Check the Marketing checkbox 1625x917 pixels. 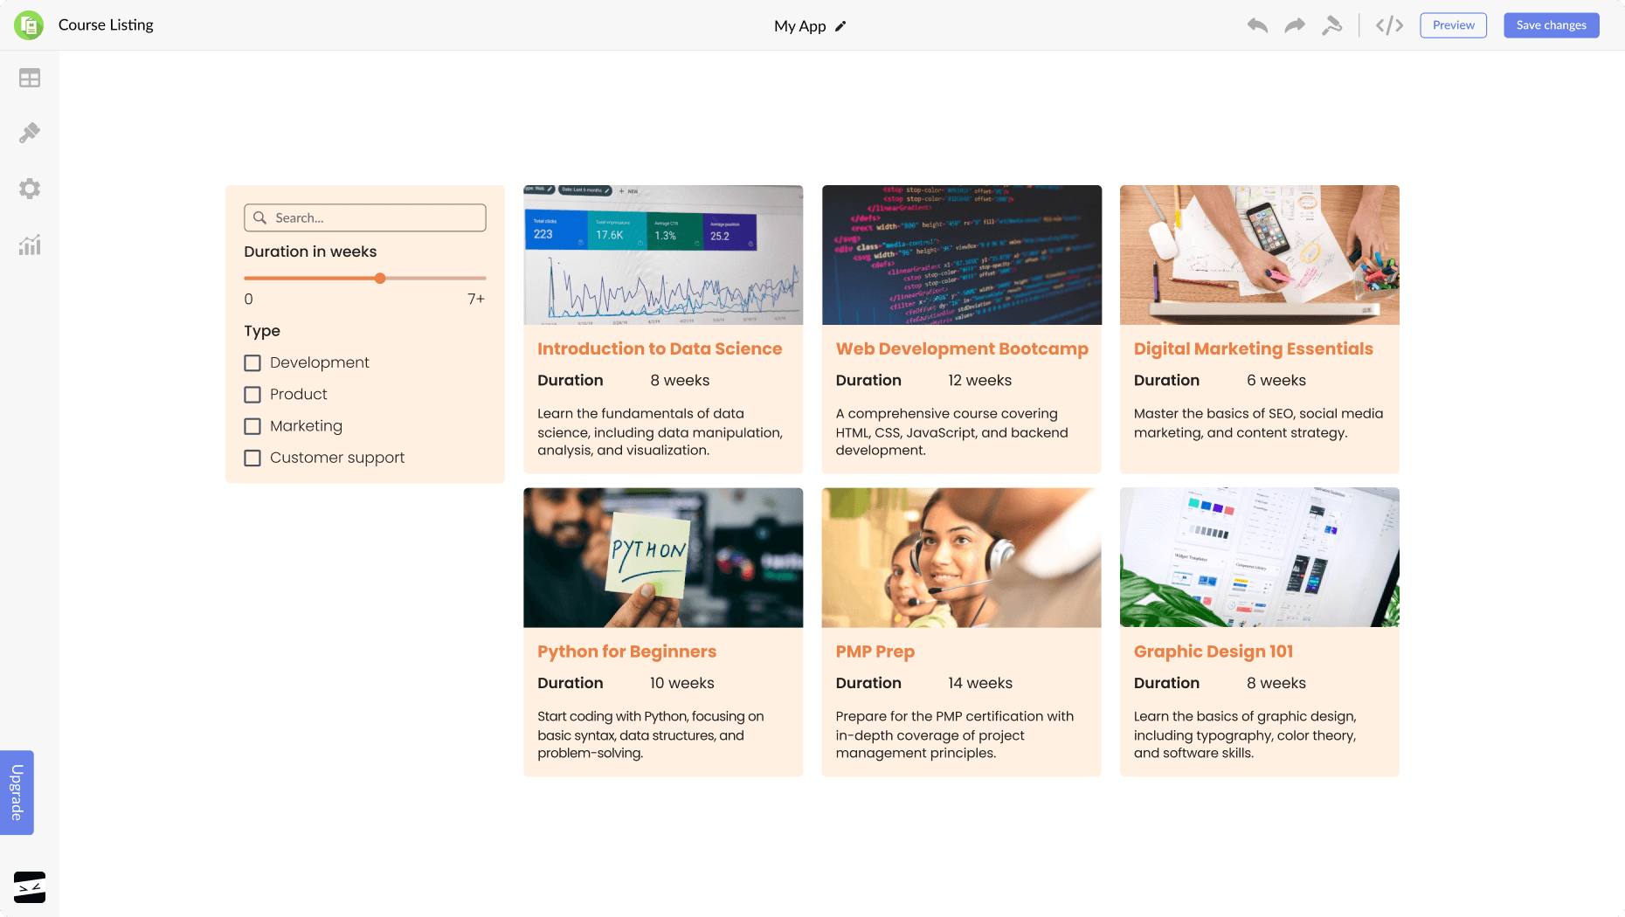tap(252, 425)
